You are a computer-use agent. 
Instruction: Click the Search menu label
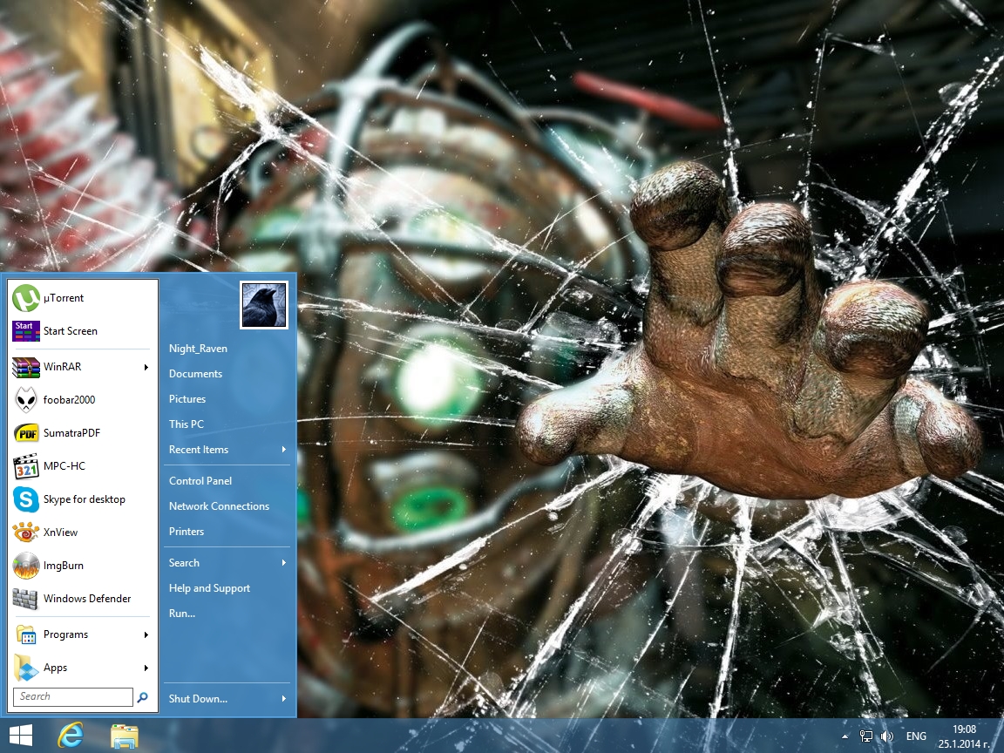(x=184, y=563)
